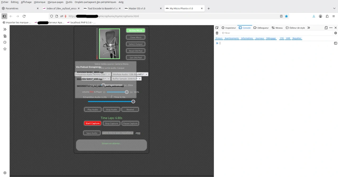The image size is (338, 177).
Task: Toggle the CSS console filter
Action: [282, 38]
